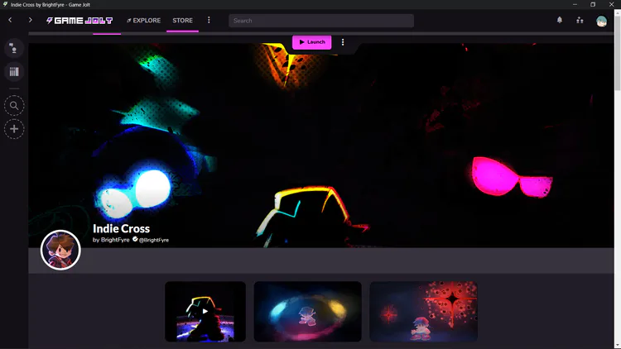Open the BrightFyre developer avatar

[x=60, y=250]
